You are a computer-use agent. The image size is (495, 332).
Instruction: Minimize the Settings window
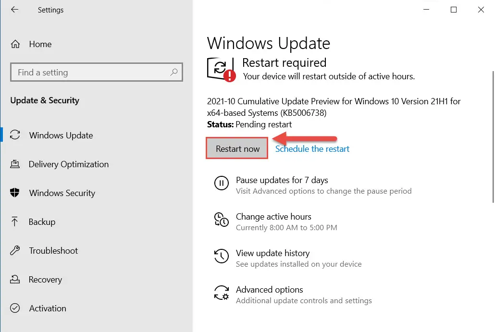click(426, 10)
